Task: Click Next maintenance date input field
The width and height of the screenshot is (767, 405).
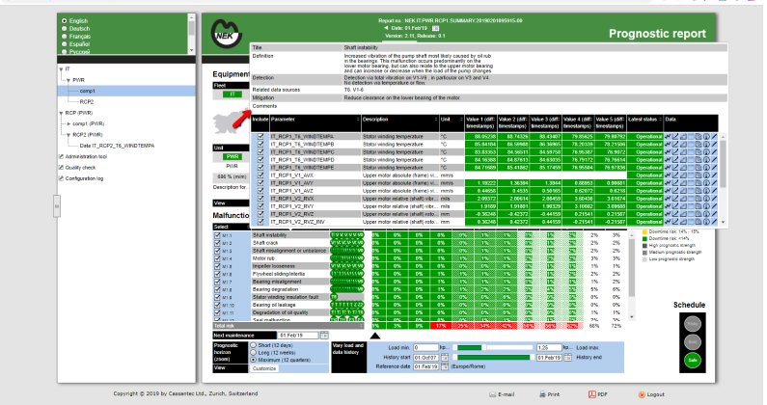Action: coord(298,335)
